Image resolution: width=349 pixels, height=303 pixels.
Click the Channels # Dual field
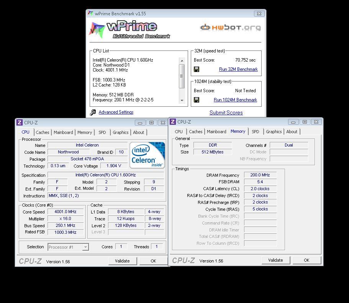(289, 145)
